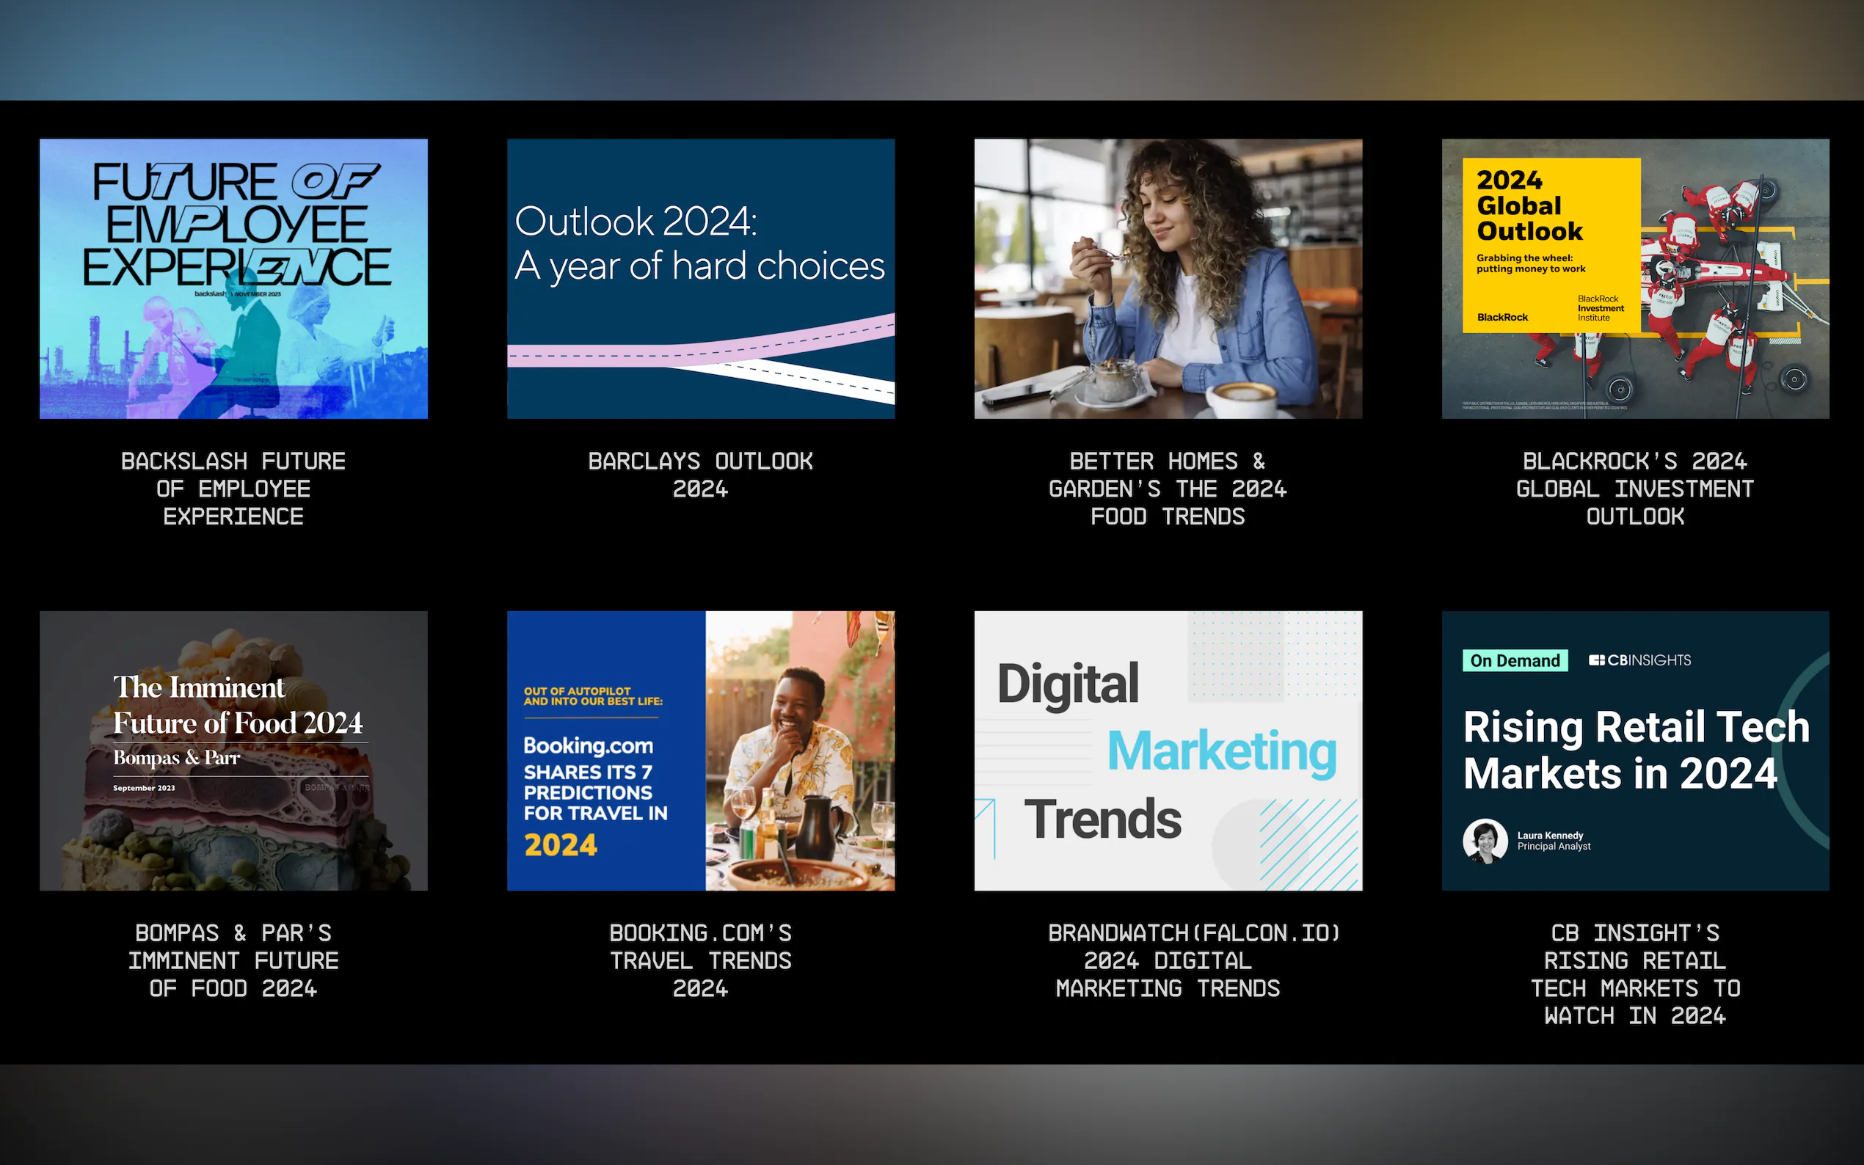Click the BlackRock Investment Institute text
This screenshot has width=1864, height=1165.
pyautogui.click(x=1601, y=308)
